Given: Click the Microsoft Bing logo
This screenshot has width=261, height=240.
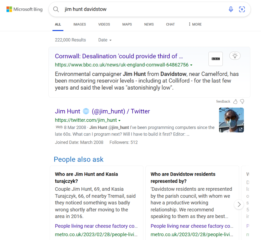Looking at the screenshot, I should 25,9.
